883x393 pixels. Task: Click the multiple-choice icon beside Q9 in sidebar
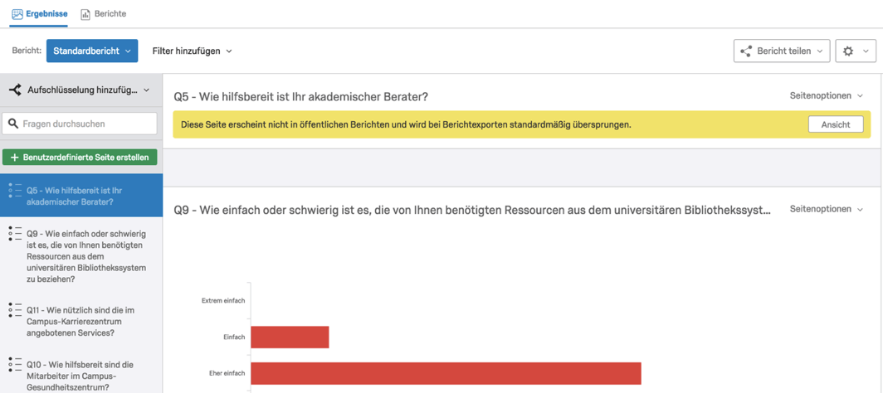15,234
